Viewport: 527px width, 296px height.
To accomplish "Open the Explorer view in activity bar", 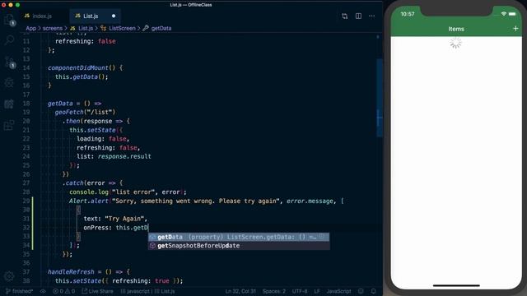I will [9, 20].
